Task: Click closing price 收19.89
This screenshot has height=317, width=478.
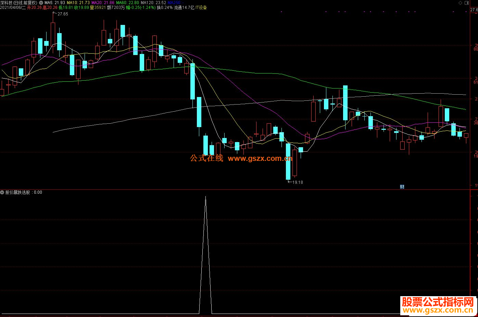Action: 81,8
